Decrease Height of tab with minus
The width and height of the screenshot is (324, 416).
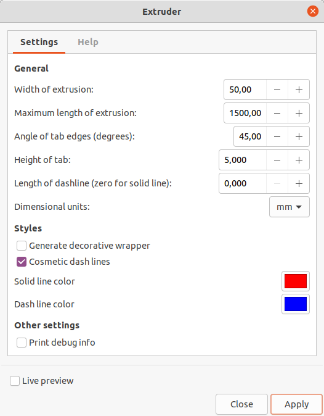click(x=277, y=160)
